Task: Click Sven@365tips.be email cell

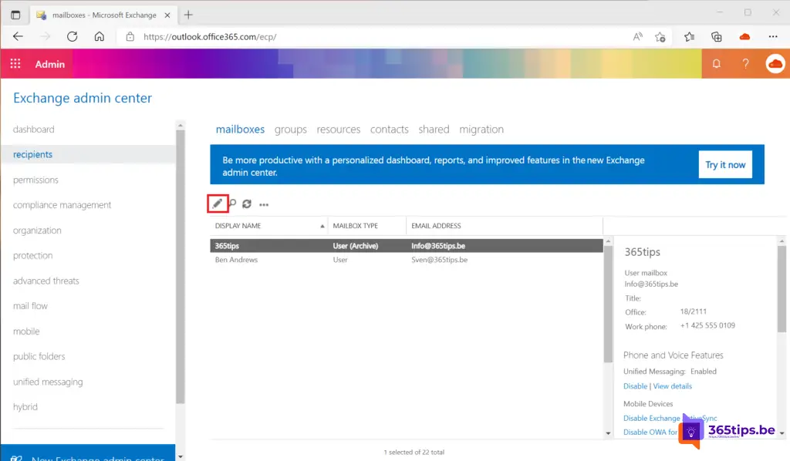Action: click(x=439, y=260)
